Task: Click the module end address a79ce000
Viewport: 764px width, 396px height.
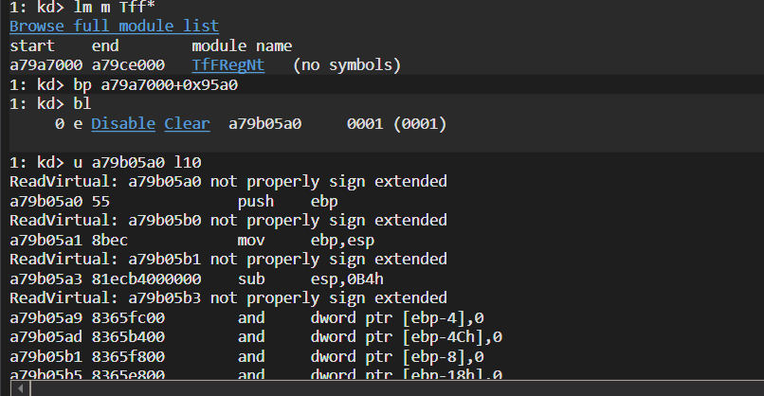Action: (x=128, y=64)
